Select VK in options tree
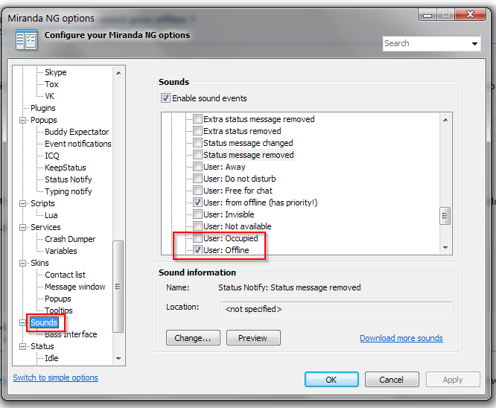The image size is (496, 408). (x=50, y=96)
